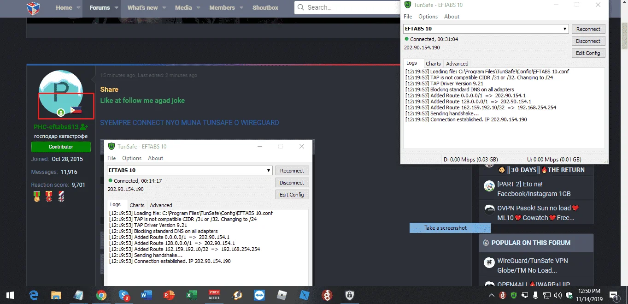Viewport: 628px width, 304px height.
Task: Click the TunSafe shield icon in the title bar
Action: (x=407, y=5)
